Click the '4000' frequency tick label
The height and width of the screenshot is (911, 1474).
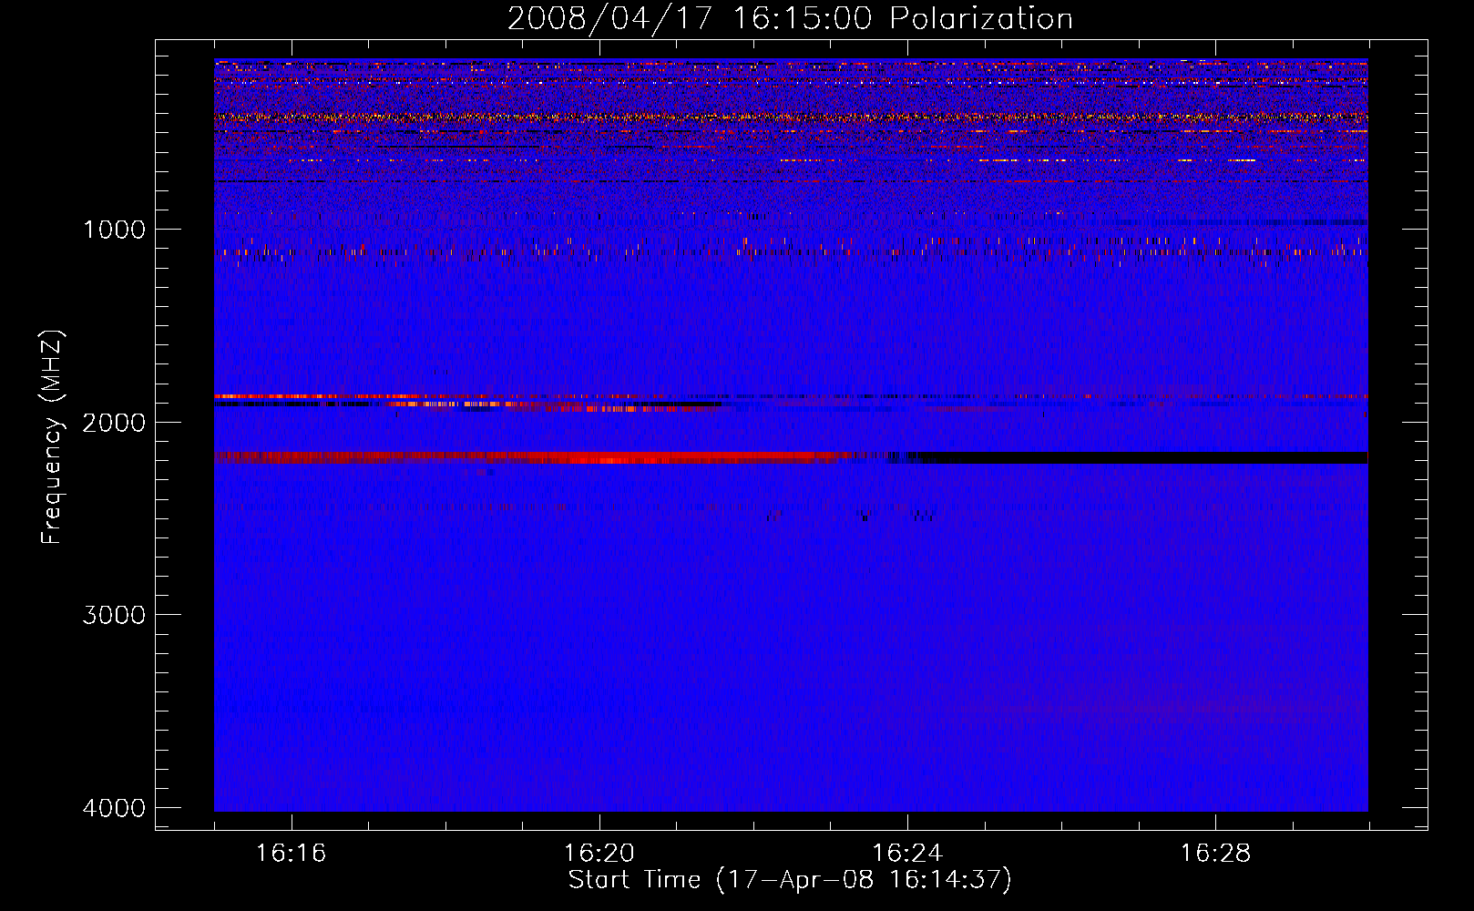click(x=114, y=808)
